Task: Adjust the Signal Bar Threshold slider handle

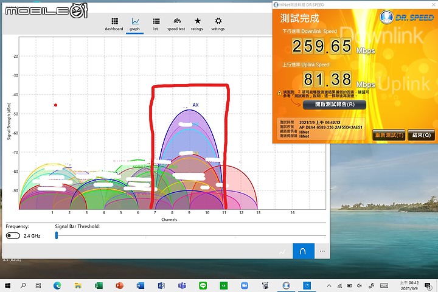Action: [57, 235]
